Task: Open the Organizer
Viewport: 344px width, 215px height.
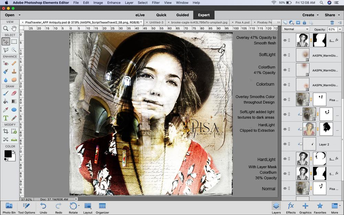Action: (x=102, y=208)
